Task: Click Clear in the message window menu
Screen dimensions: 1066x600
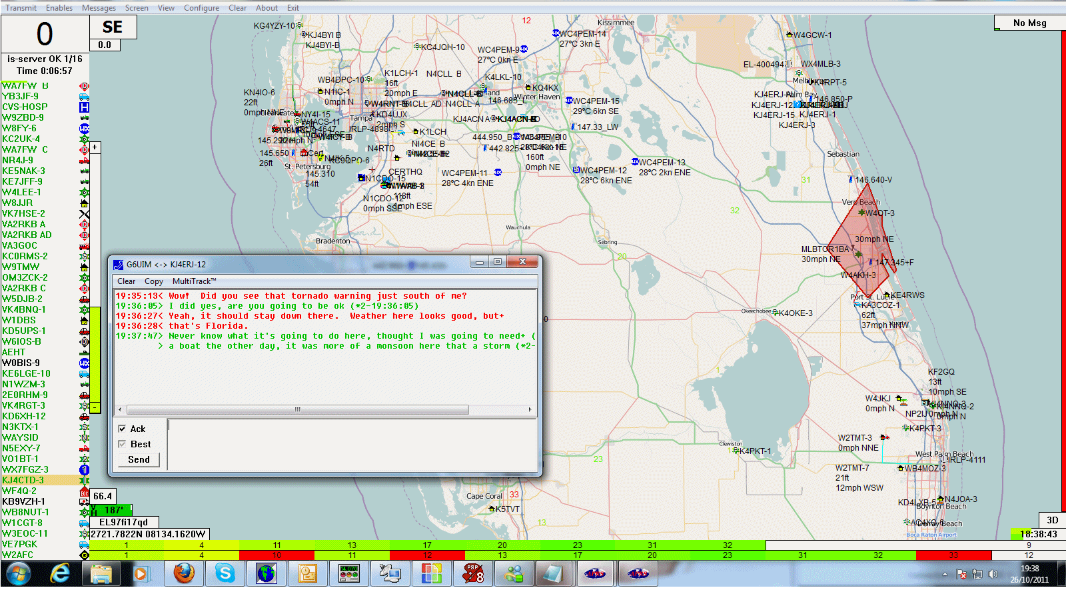Action: (x=127, y=281)
